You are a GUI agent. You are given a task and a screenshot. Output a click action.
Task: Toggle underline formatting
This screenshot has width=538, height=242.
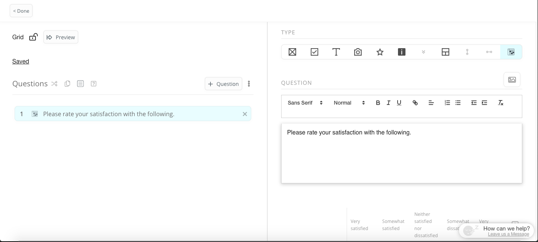click(399, 103)
